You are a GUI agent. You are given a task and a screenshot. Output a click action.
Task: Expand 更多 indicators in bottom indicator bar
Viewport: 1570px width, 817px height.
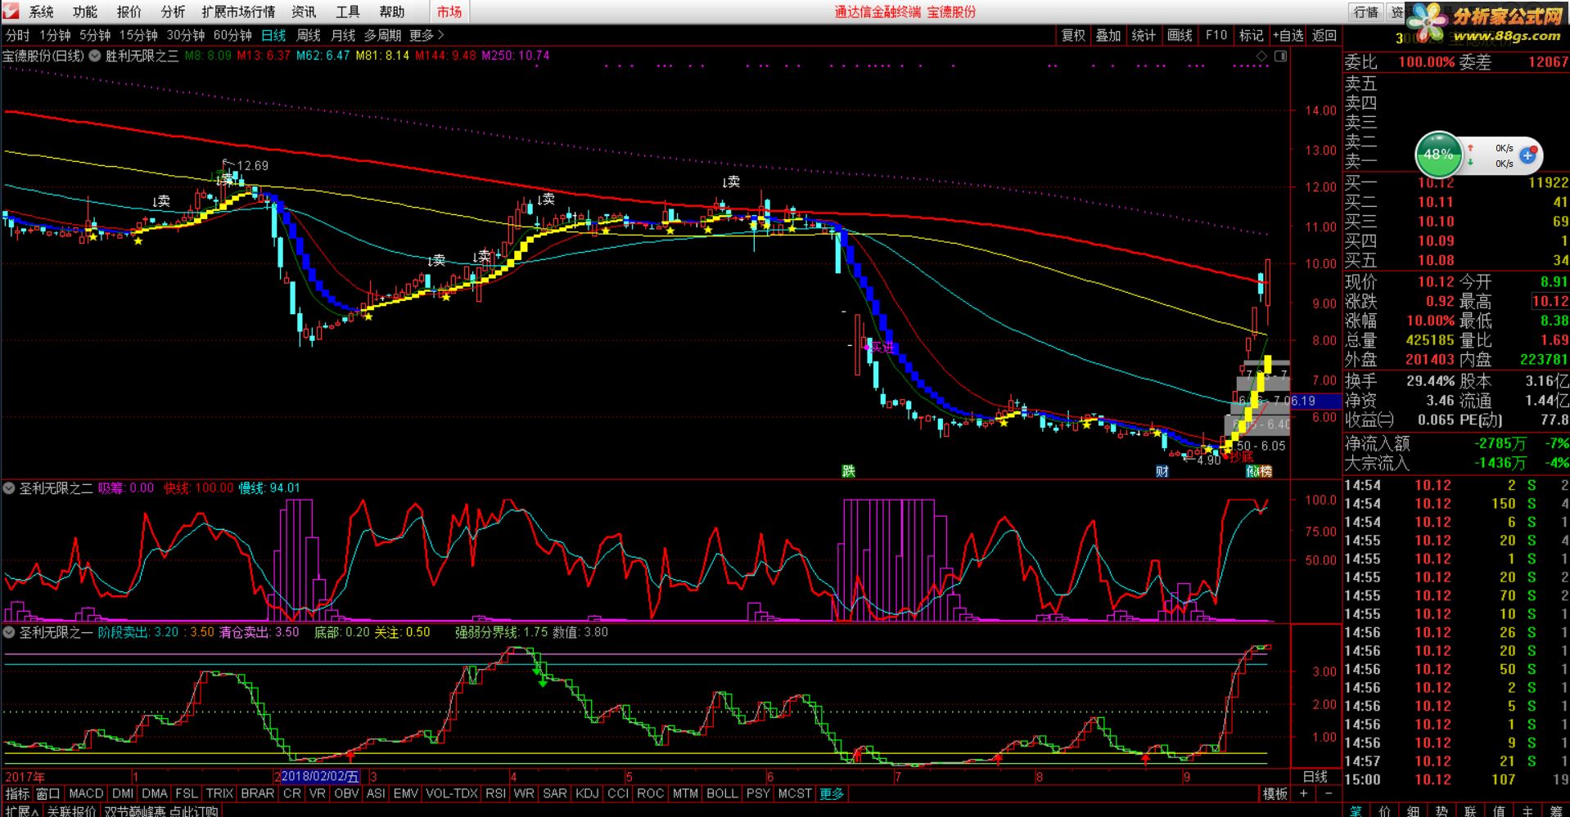coord(832,793)
